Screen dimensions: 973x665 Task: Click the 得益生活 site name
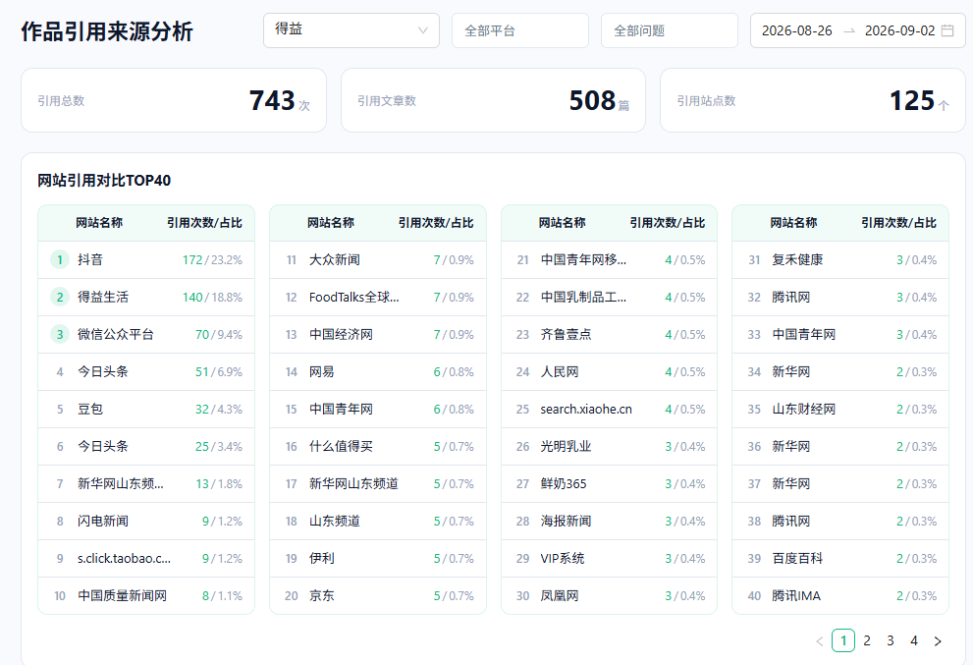(x=103, y=297)
